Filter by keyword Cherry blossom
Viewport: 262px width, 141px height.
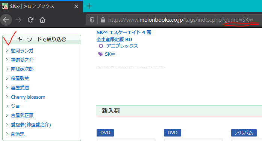tap(28, 97)
